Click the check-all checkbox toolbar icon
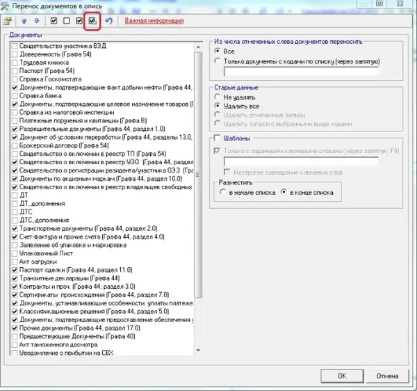The height and width of the screenshot is (391, 417). [x=54, y=20]
